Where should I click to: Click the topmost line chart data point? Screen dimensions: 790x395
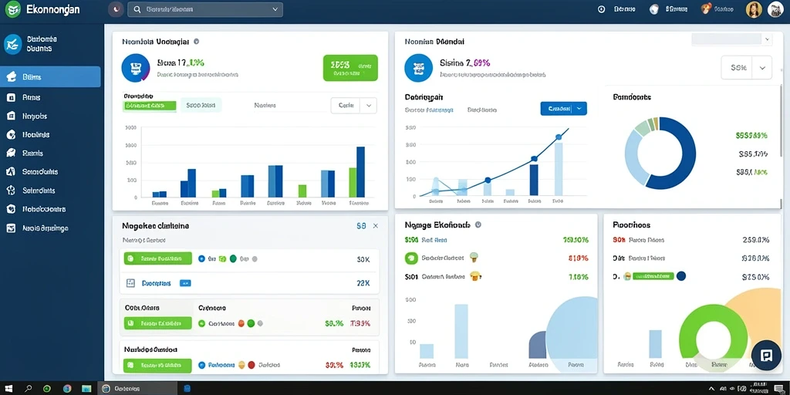[x=559, y=137]
